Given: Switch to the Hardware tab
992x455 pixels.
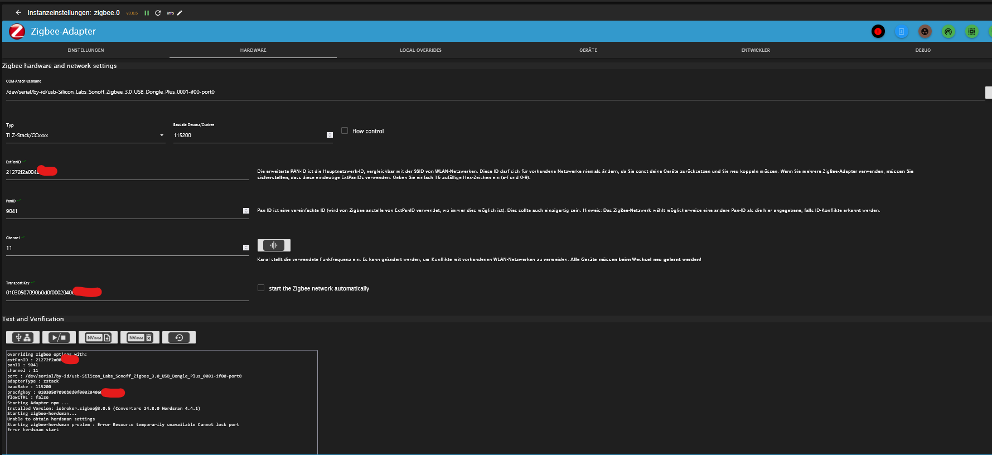Looking at the screenshot, I should coord(253,50).
